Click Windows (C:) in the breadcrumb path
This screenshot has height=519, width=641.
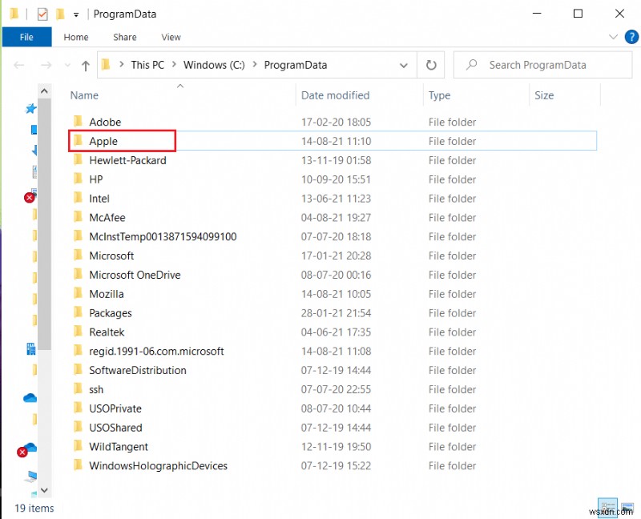coord(214,65)
